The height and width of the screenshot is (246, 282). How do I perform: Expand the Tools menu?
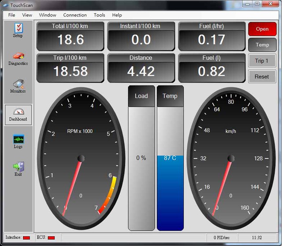click(100, 15)
